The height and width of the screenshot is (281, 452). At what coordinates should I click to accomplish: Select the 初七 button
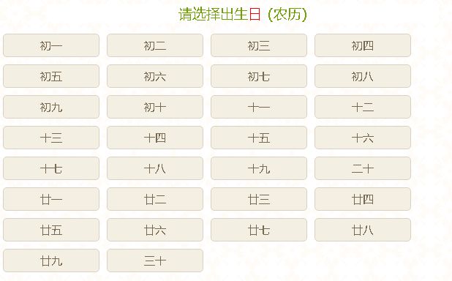click(x=259, y=76)
